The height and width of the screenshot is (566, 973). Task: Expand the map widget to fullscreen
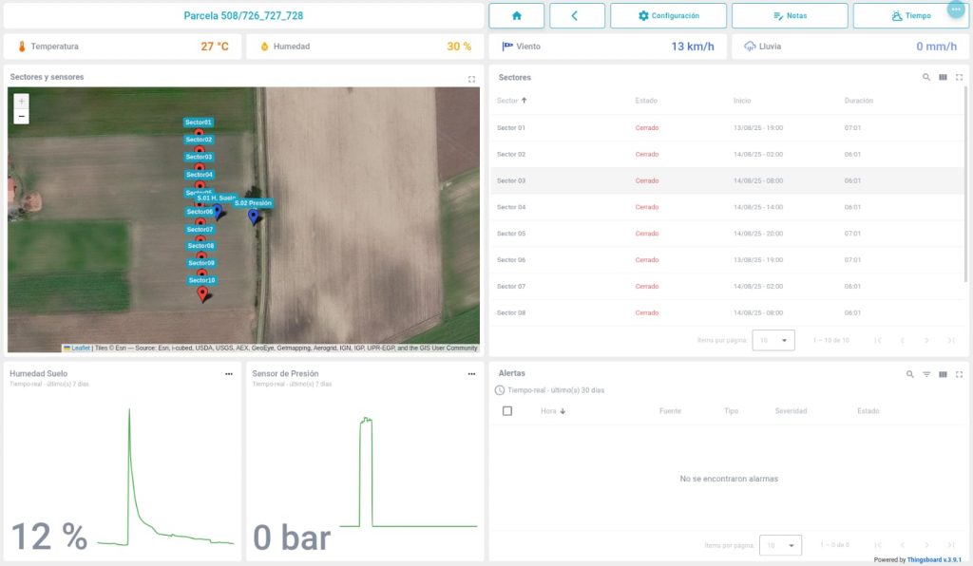(x=471, y=79)
